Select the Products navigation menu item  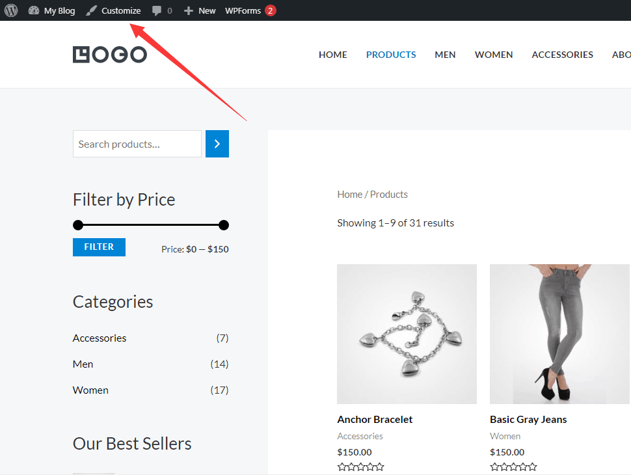[391, 55]
